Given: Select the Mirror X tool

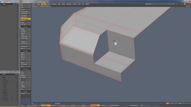Looking at the screenshot, I should coord(26,54).
